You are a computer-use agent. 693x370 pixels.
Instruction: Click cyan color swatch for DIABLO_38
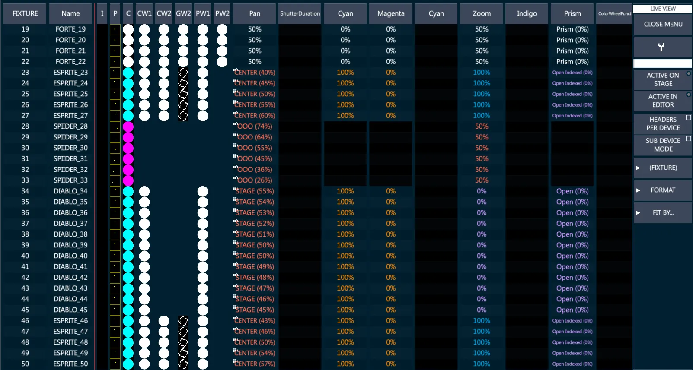tap(128, 234)
